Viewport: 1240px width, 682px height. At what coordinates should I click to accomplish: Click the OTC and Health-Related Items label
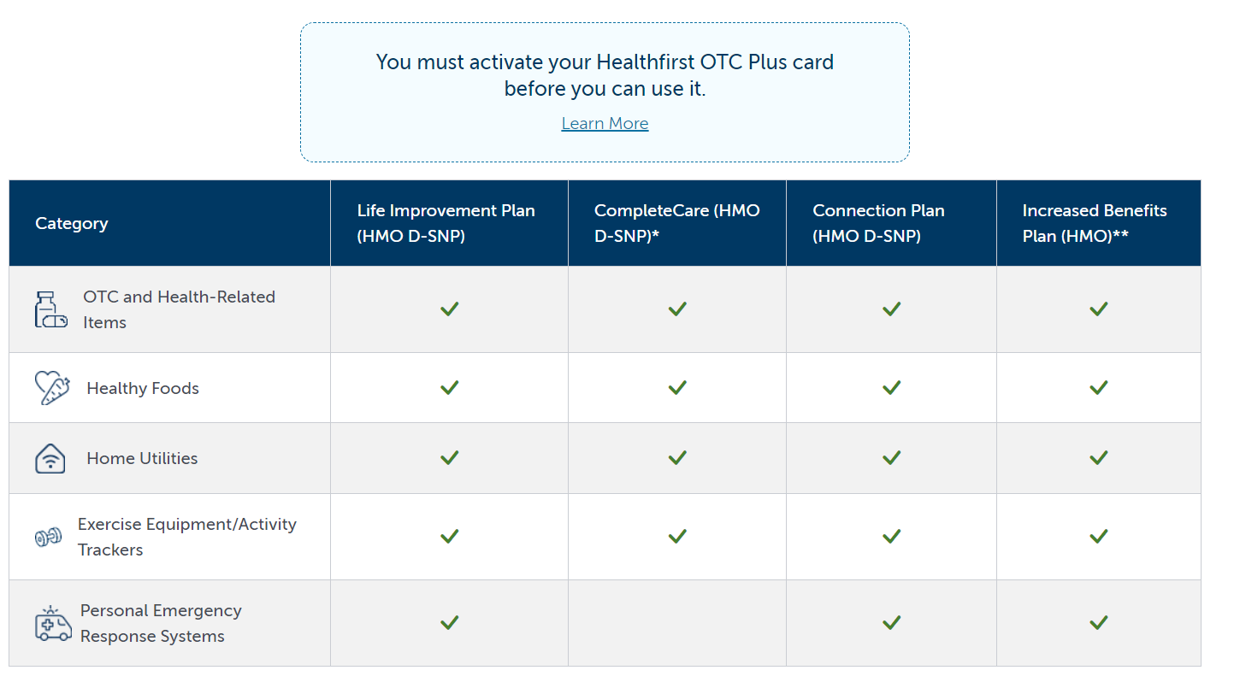(179, 309)
